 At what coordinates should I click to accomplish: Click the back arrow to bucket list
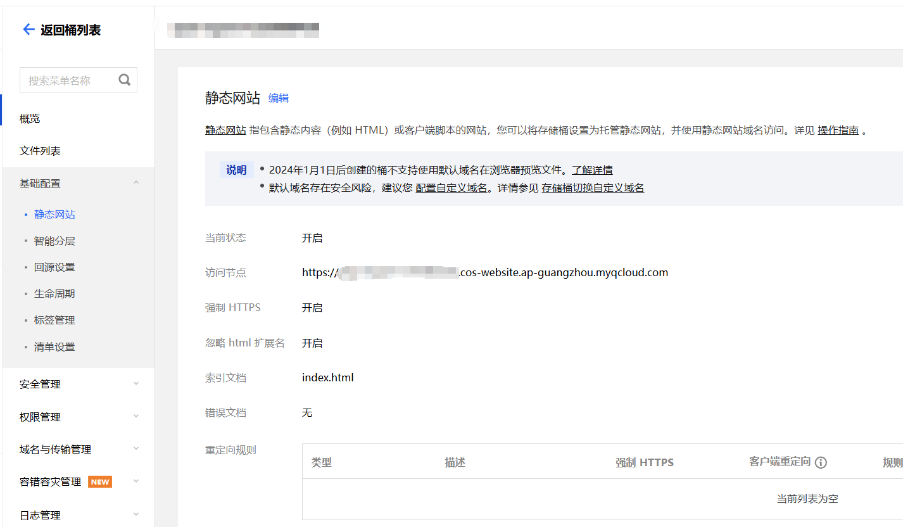point(28,29)
